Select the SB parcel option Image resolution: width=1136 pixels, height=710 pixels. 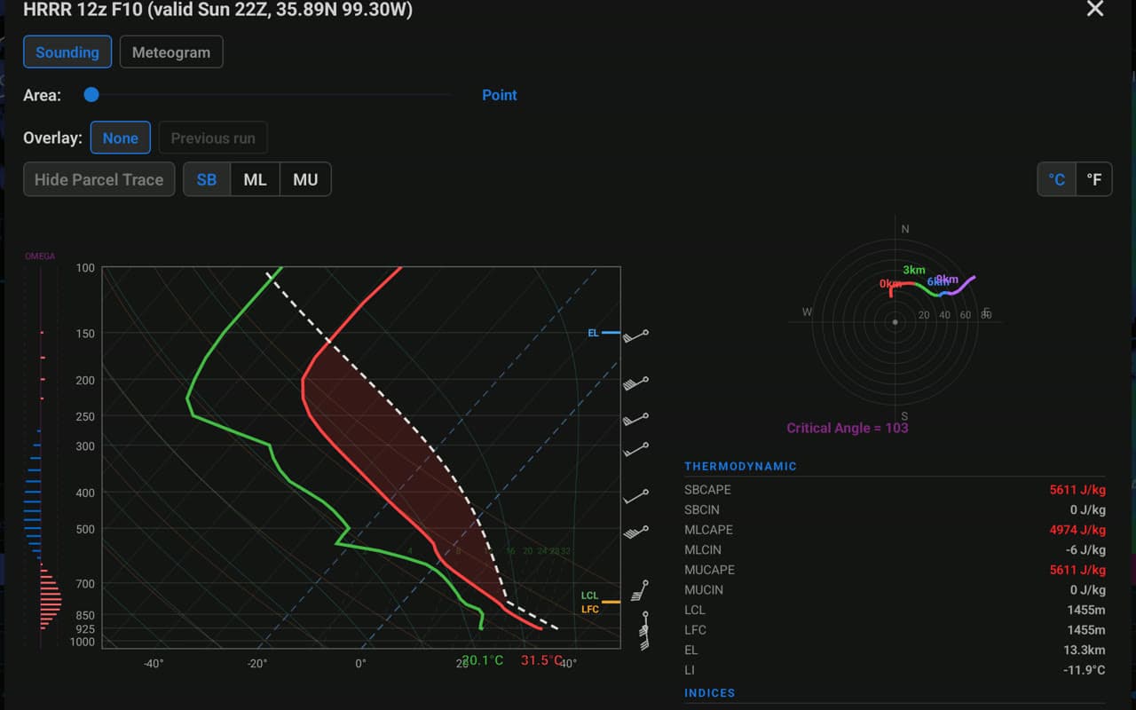tap(207, 179)
